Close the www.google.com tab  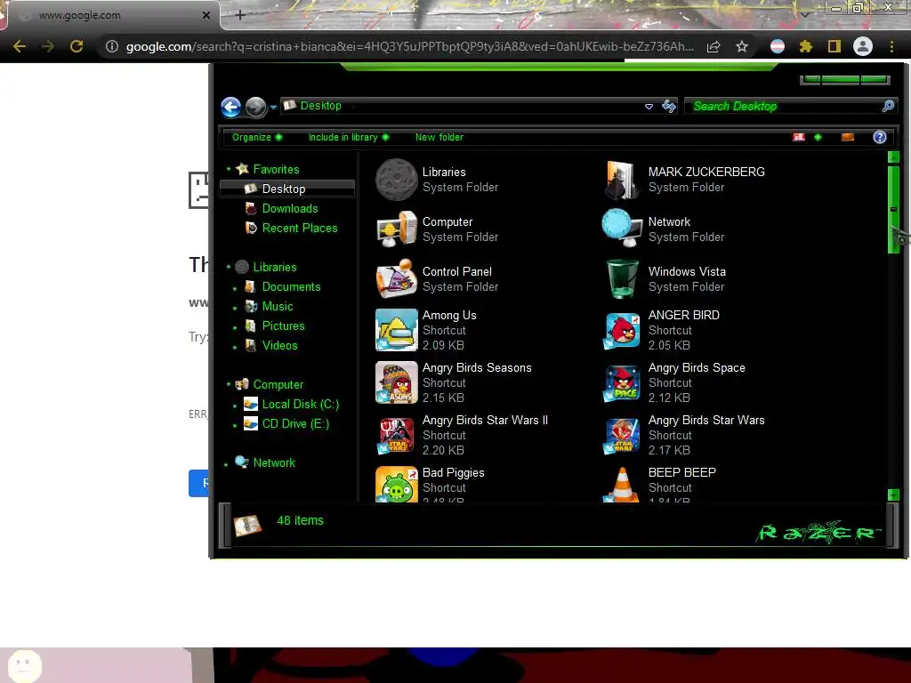click(x=206, y=15)
